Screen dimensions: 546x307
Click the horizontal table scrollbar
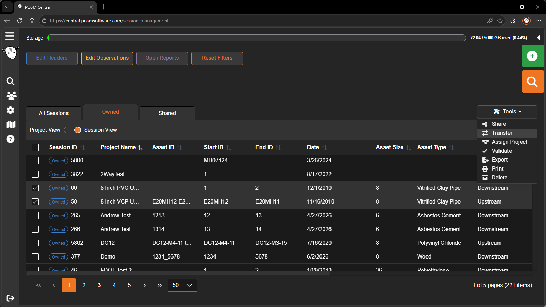tap(178, 273)
